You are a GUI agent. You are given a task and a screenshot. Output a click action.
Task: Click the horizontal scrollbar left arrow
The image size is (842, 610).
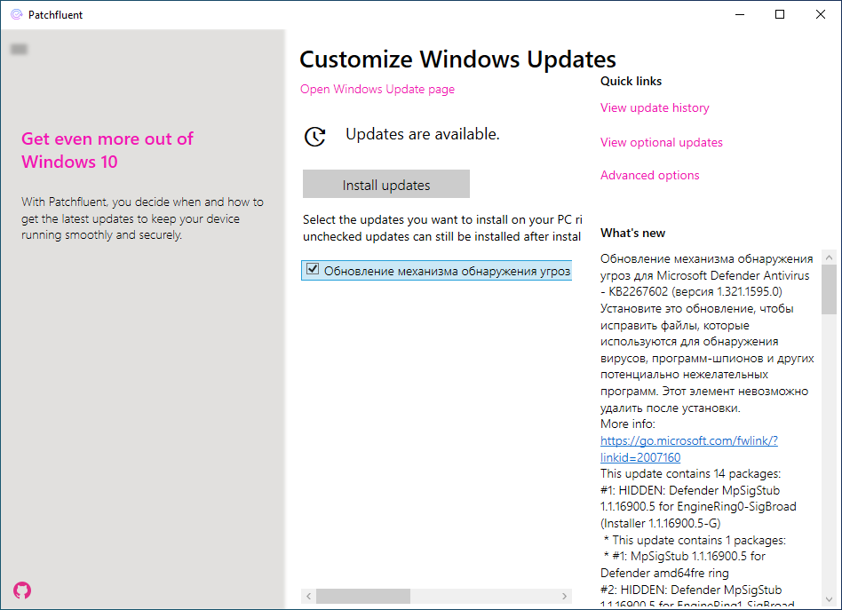[x=308, y=596]
